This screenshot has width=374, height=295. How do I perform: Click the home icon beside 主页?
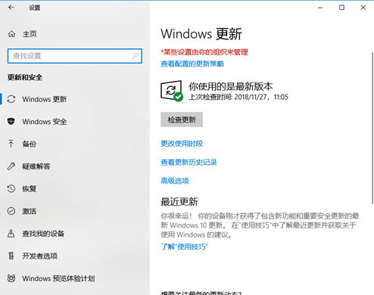pyautogui.click(x=11, y=34)
